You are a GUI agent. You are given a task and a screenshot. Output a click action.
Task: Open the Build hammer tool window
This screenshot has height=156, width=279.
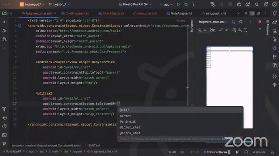4,109
